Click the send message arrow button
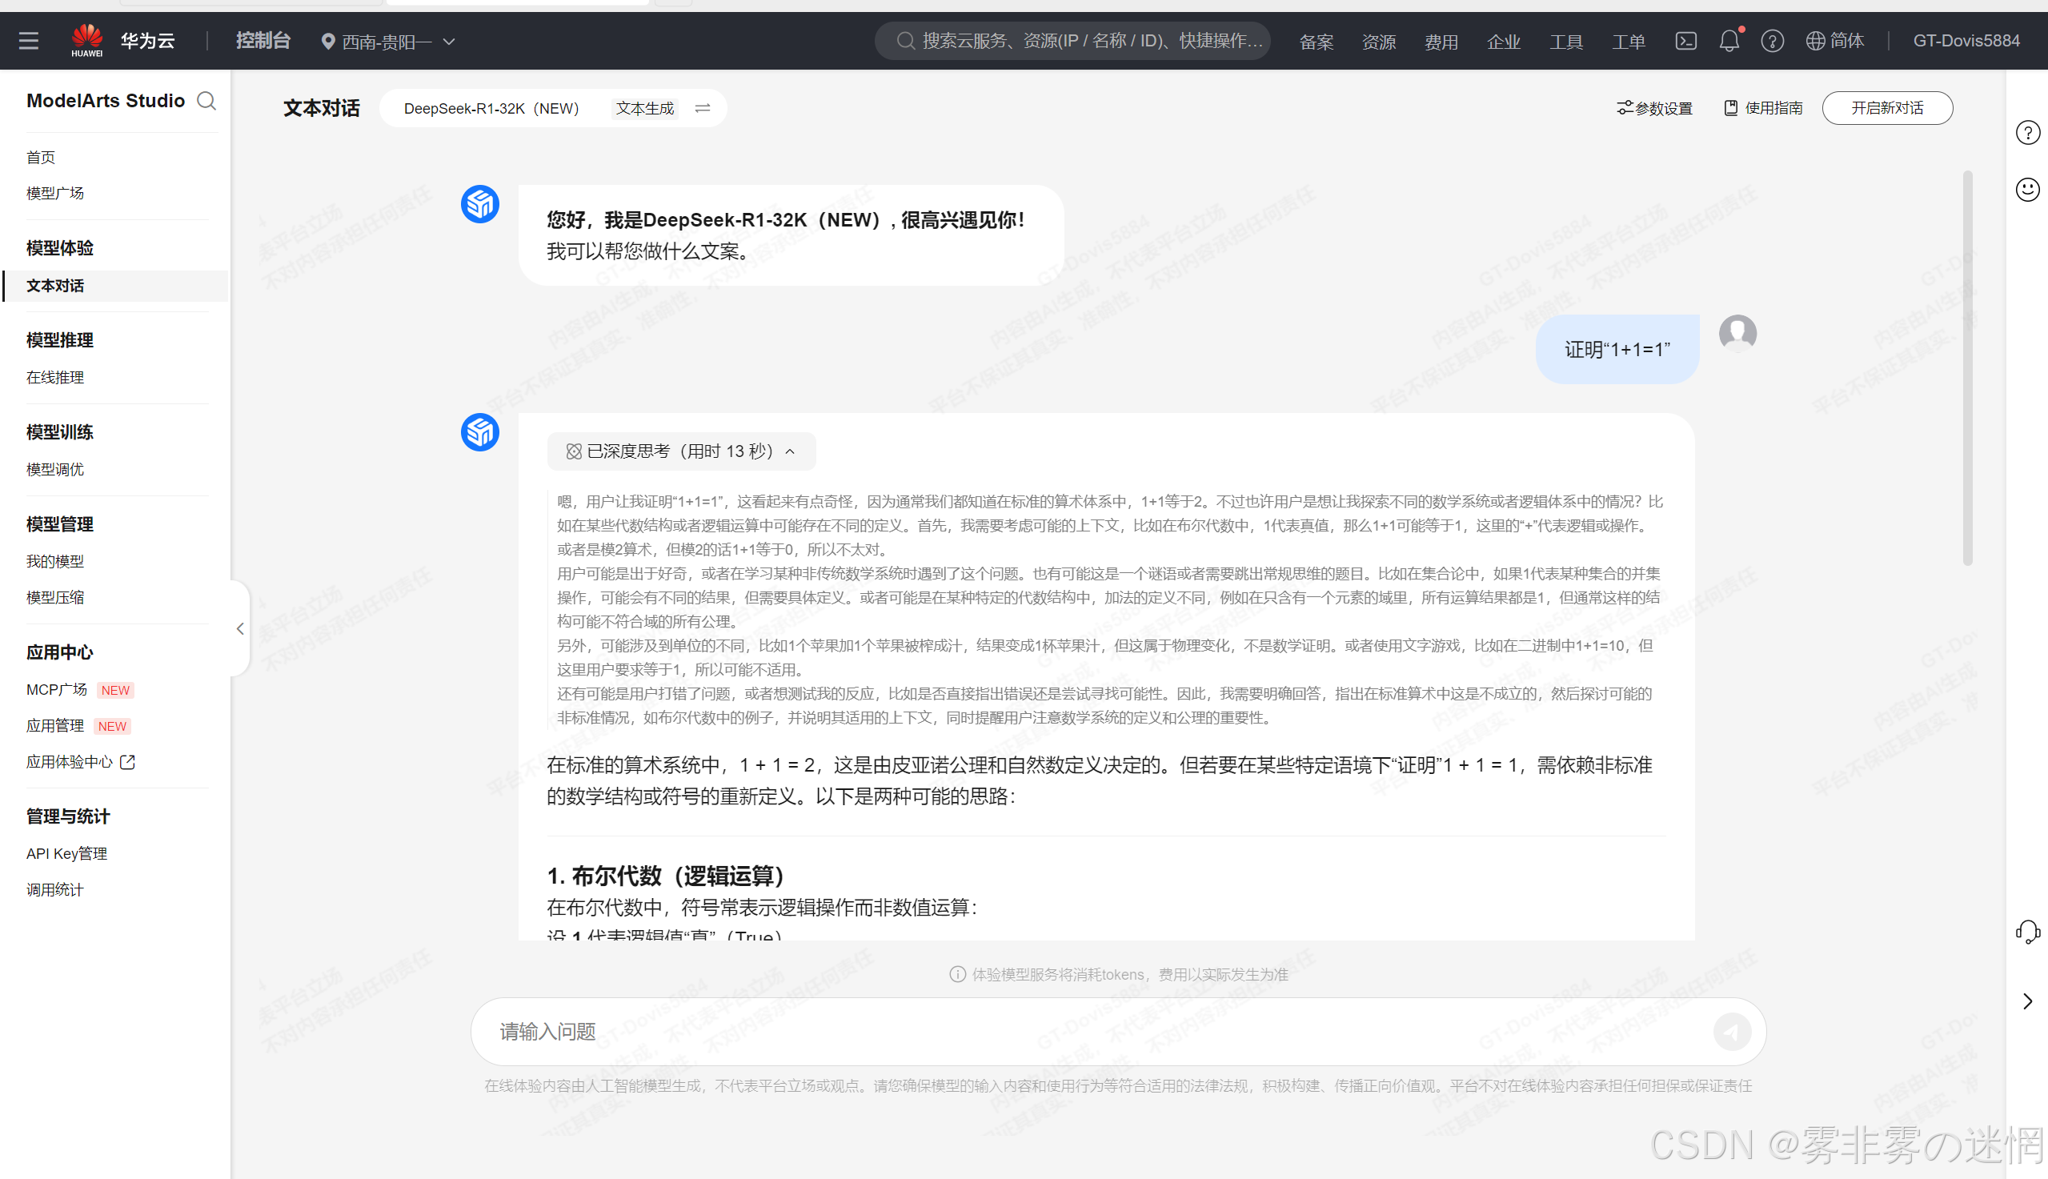 1732,1032
